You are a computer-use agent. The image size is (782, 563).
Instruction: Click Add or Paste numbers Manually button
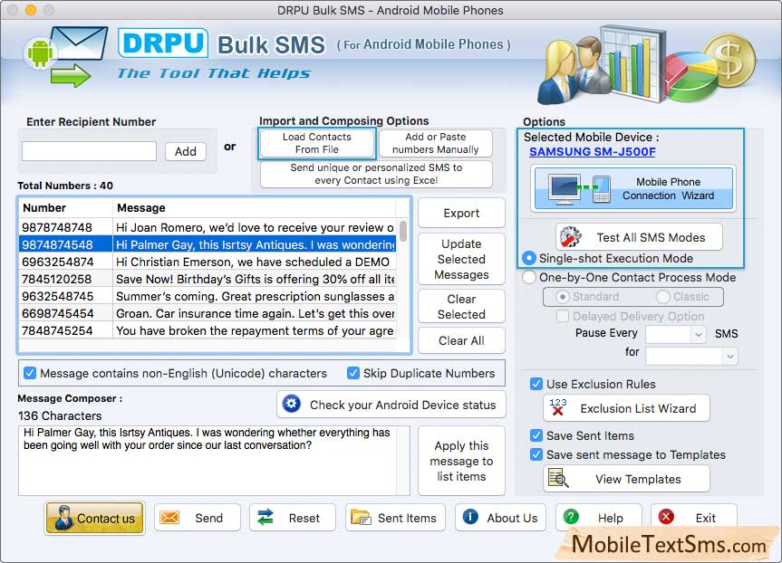[435, 143]
